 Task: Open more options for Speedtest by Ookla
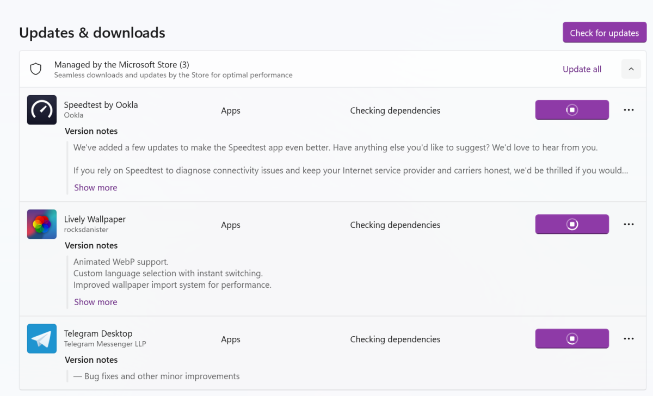(629, 110)
